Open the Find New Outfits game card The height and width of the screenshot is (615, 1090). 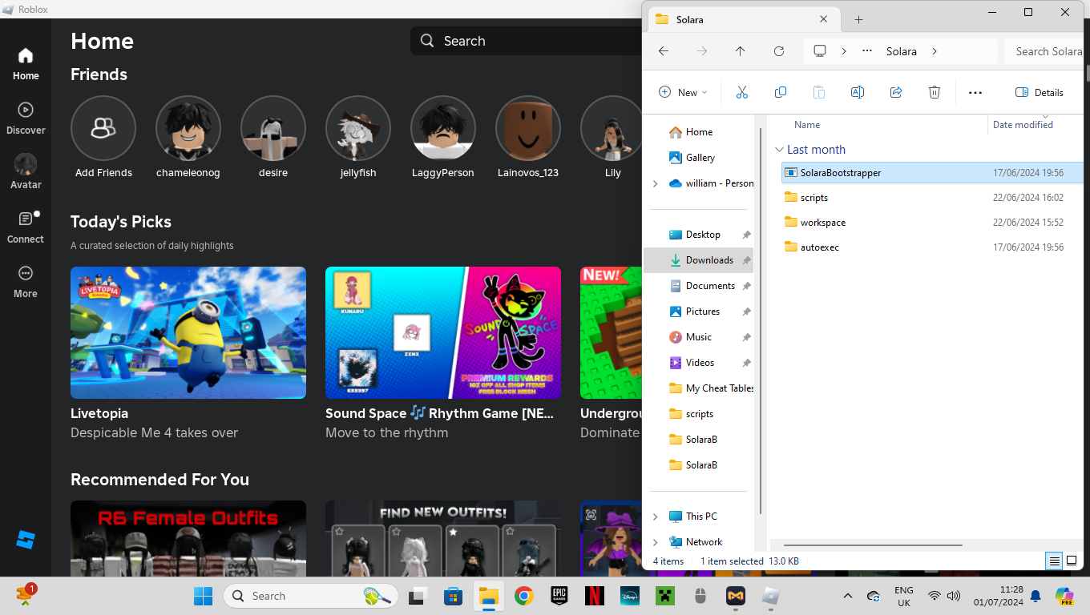click(443, 538)
